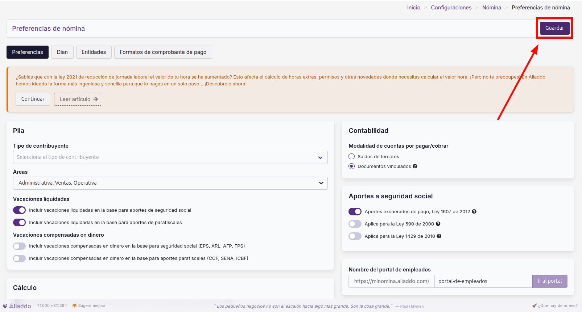Open help icon for Ley 1429 de 2010
Image resolution: width=582 pixels, height=312 pixels.
click(x=439, y=236)
